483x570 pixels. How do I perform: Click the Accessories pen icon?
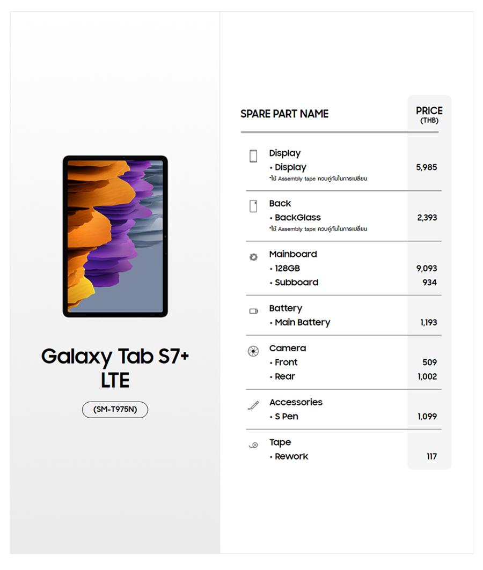tap(253, 405)
